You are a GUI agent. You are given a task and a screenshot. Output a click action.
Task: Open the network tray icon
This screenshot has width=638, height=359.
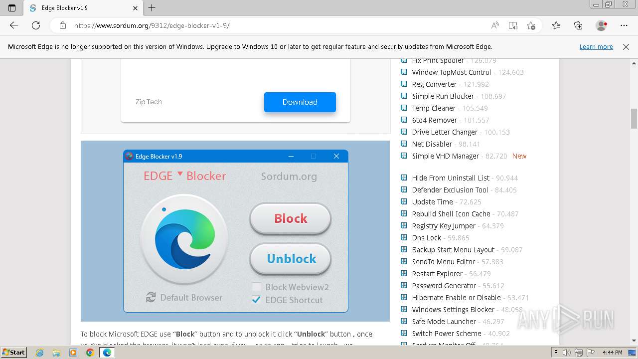579,352
